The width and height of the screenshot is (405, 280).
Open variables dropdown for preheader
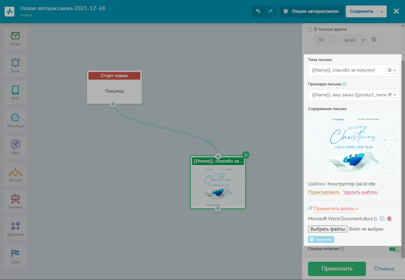(x=392, y=95)
